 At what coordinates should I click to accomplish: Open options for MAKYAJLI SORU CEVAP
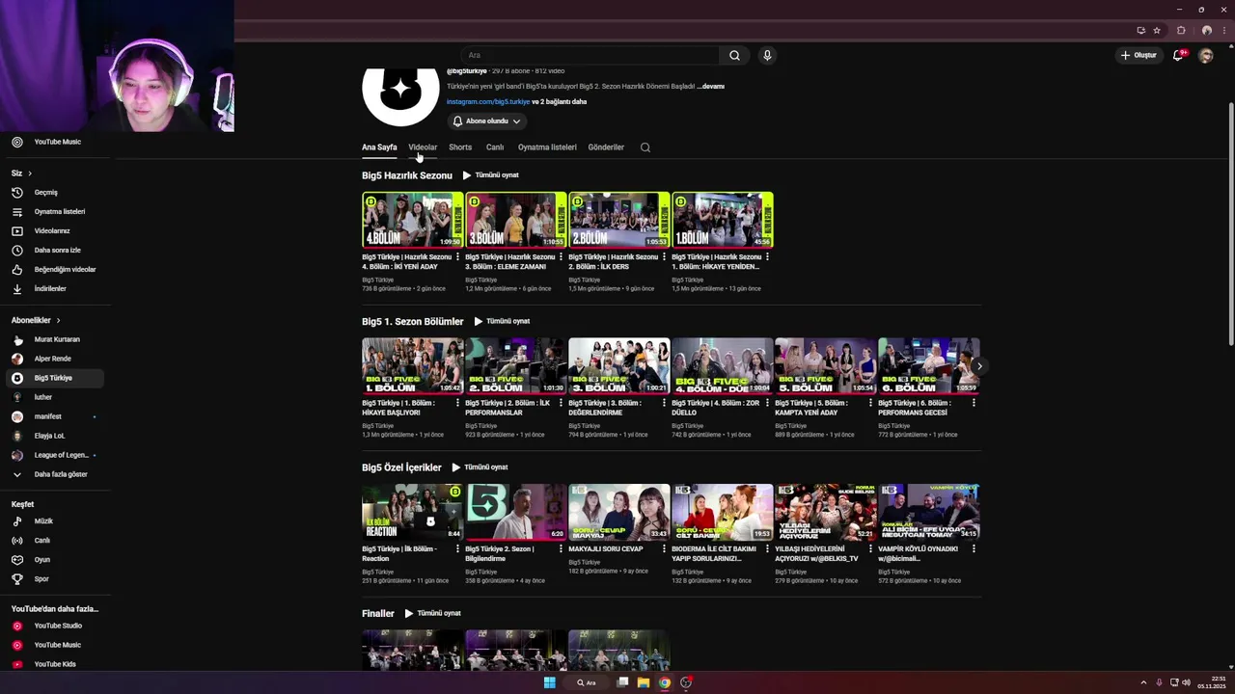(x=665, y=548)
